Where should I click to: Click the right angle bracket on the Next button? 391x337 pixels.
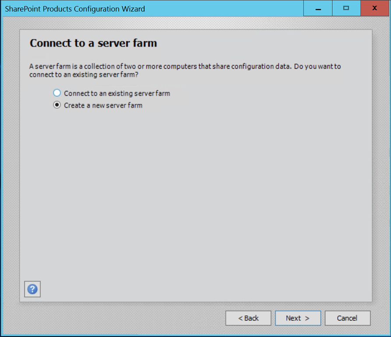pyautogui.click(x=307, y=318)
